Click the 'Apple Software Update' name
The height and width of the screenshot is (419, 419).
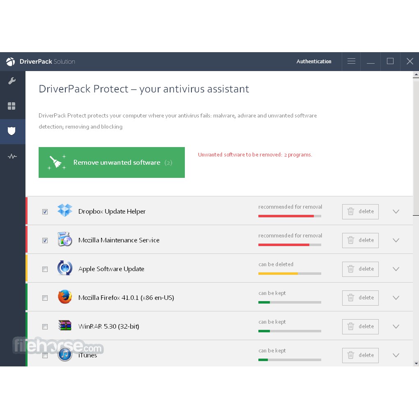pos(111,269)
